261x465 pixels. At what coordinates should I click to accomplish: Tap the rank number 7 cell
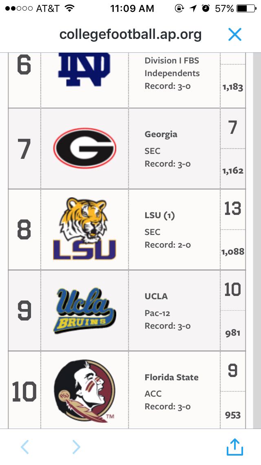pyautogui.click(x=24, y=149)
